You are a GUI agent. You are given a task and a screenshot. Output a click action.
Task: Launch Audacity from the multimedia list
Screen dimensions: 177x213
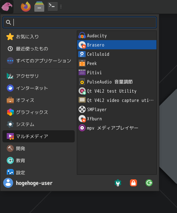[x=117, y=35]
